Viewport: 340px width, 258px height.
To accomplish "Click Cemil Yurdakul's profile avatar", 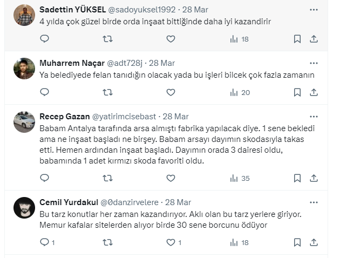I will [x=24, y=208].
